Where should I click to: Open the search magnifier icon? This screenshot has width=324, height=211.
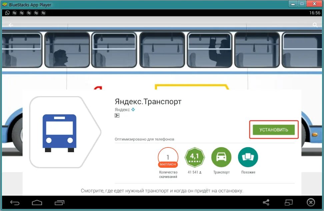click(x=315, y=25)
